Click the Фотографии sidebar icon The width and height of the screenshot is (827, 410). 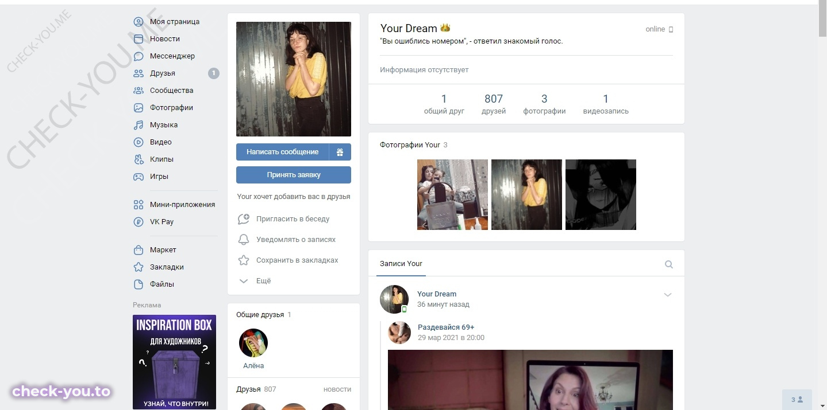pos(139,108)
